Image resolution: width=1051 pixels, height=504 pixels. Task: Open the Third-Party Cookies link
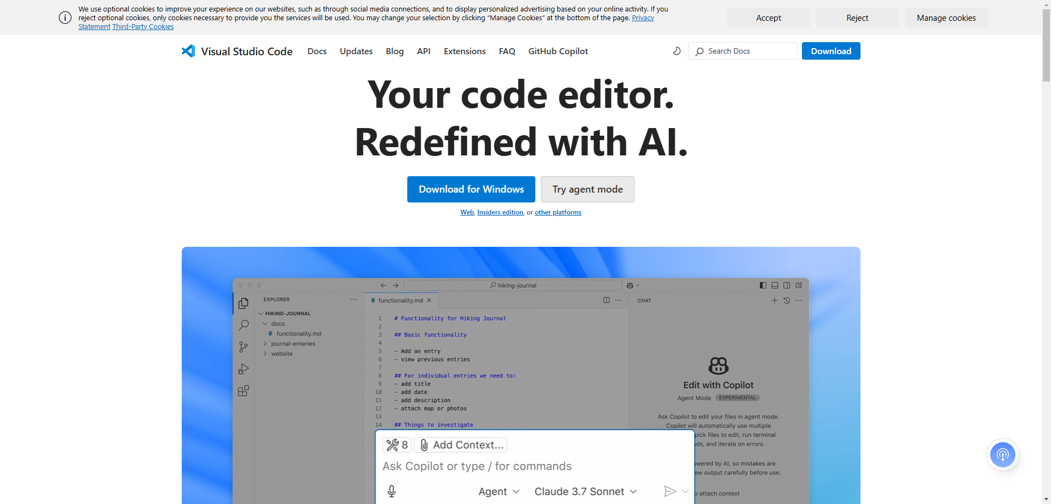pyautogui.click(x=143, y=26)
